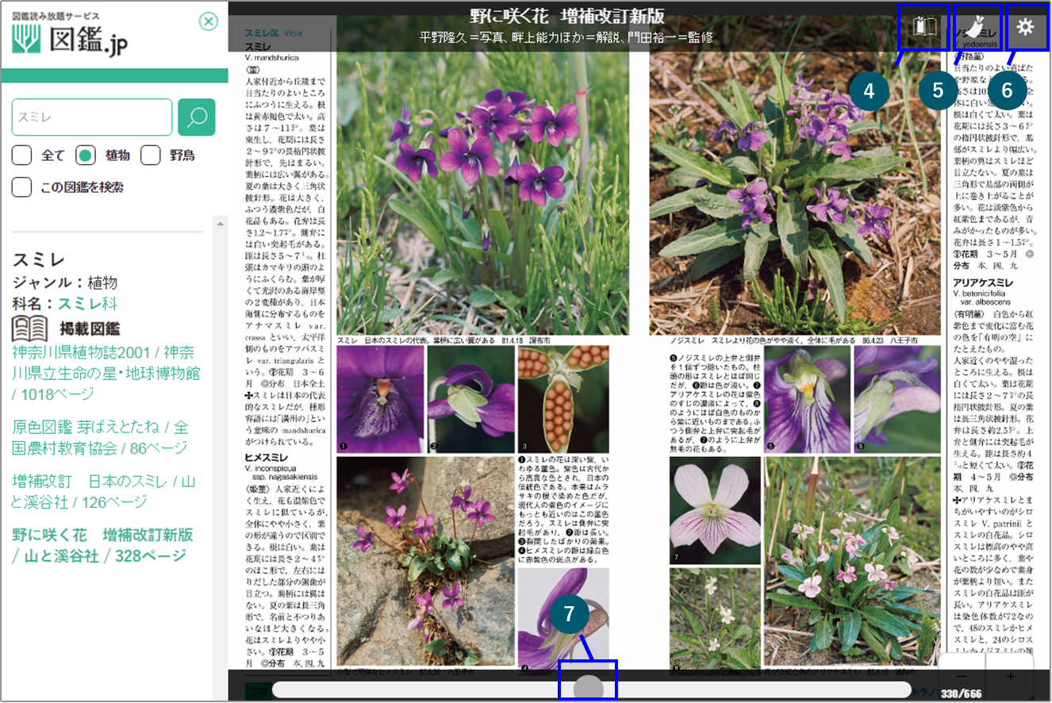This screenshot has height=703, width=1052.
Task: Click the magnifier search button
Action: tap(197, 117)
